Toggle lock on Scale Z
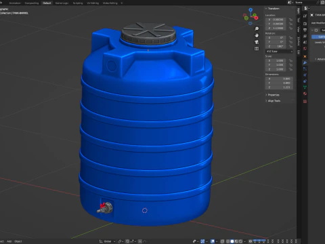325x244 pixels. (290, 69)
